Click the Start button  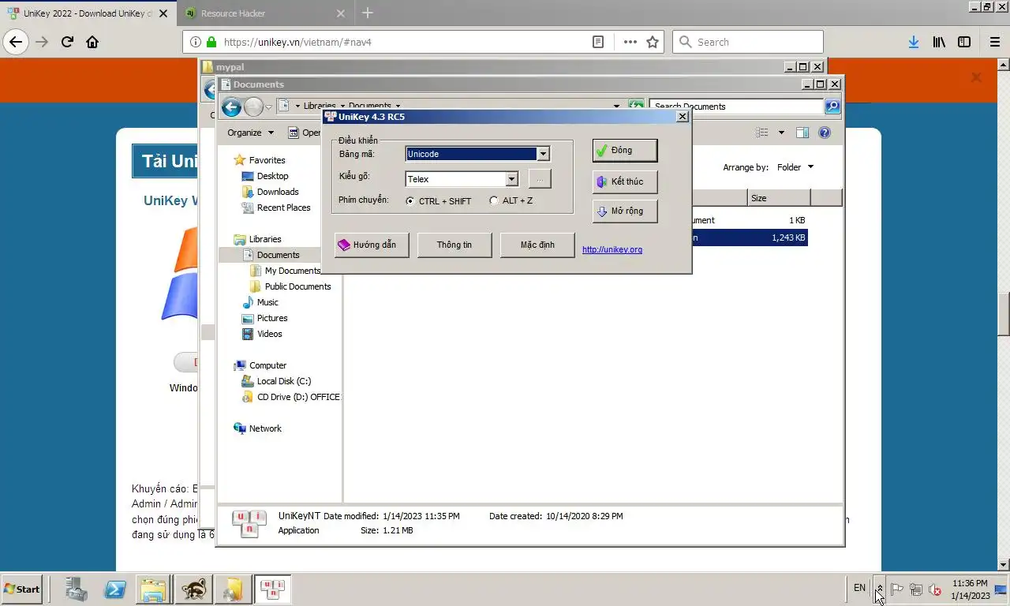(x=22, y=589)
